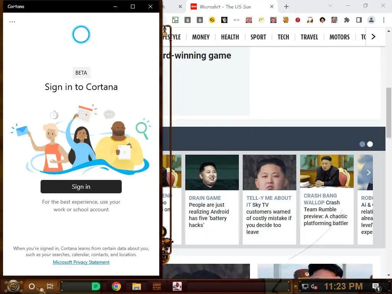392x294 pixels.
Task: Click the second gray B extension icon
Action: [200, 20]
